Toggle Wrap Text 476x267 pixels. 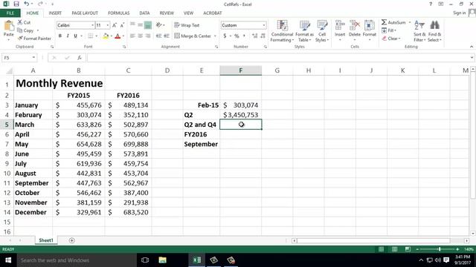point(187,25)
